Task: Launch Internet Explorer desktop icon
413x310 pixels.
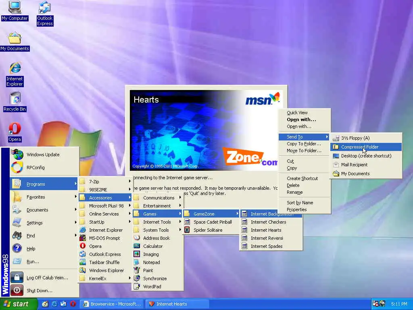Action: [15, 74]
